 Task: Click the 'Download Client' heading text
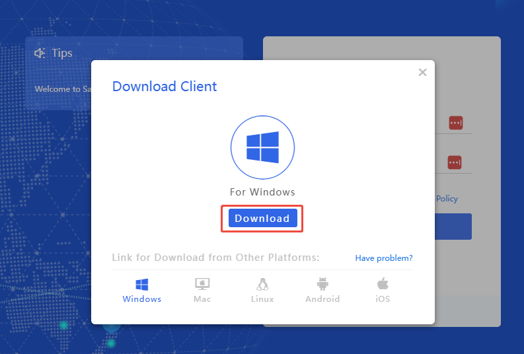(x=165, y=87)
